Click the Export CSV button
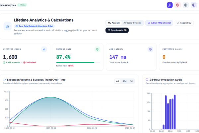The height and width of the screenshot is (133, 199). [x=184, y=23]
